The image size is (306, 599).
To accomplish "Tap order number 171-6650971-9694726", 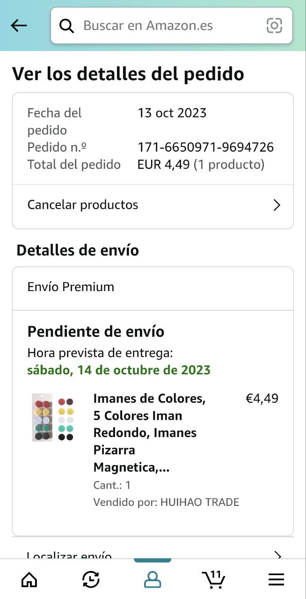I will coord(205,147).
